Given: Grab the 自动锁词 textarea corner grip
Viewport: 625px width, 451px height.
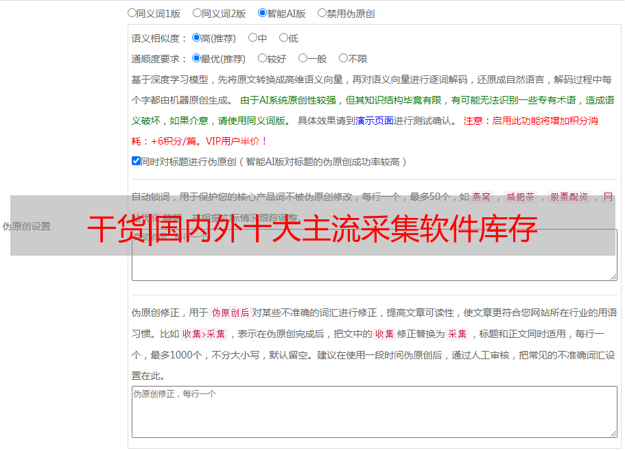Looking at the screenshot, I should pos(613,277).
